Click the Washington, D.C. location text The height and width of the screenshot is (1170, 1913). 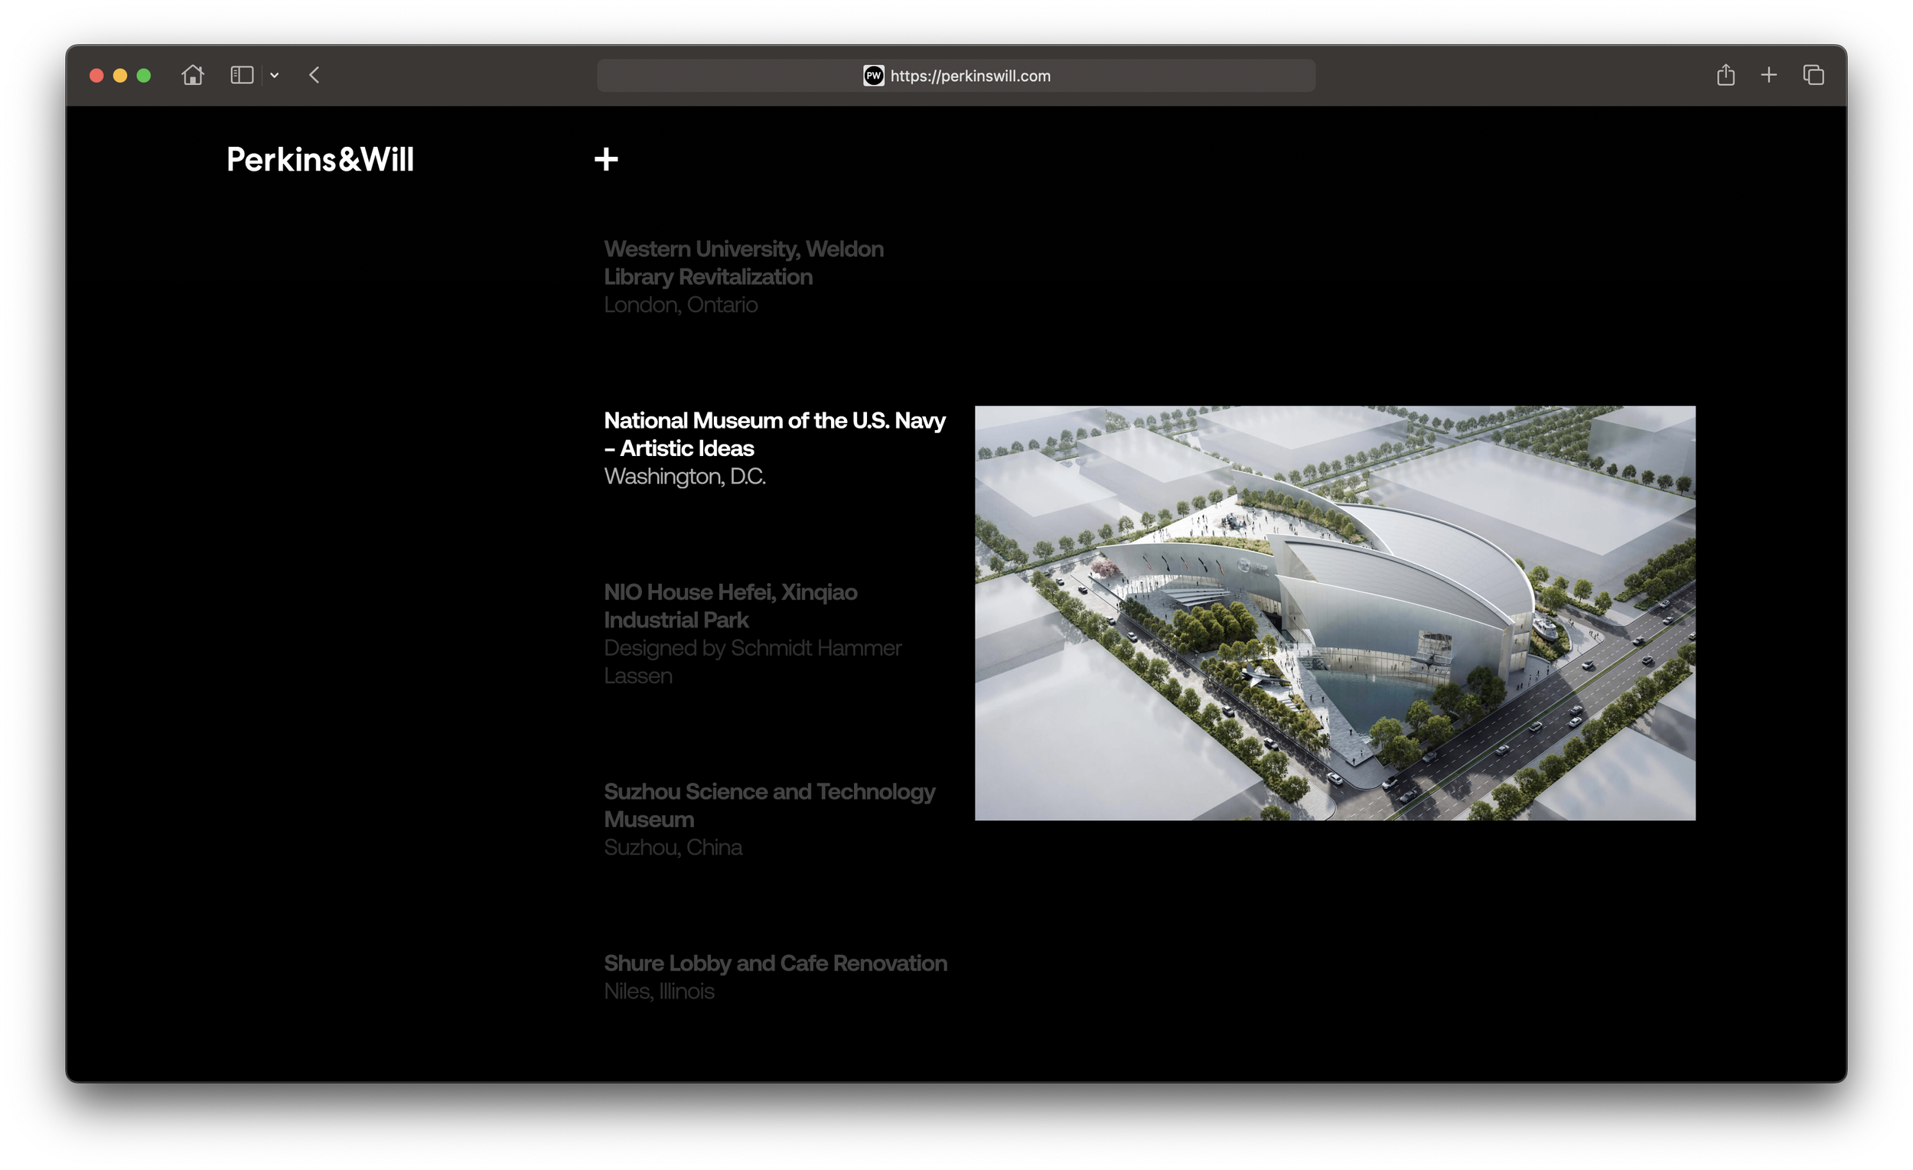point(685,476)
